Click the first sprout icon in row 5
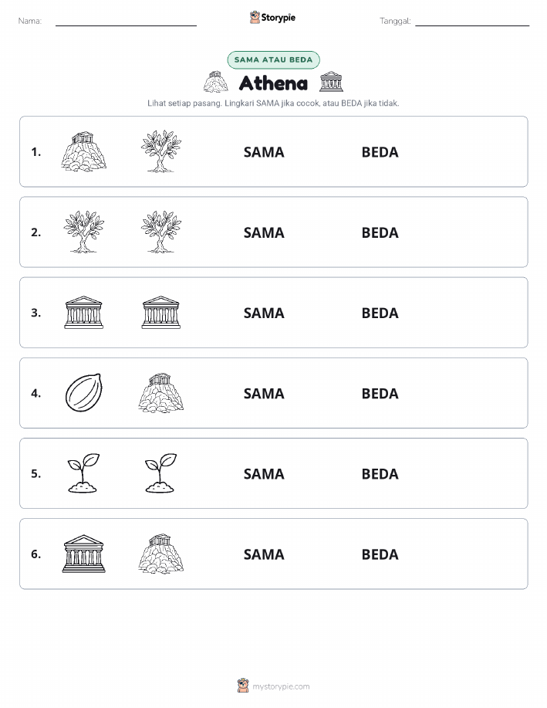Screen dimensions: 547x708 tap(84, 473)
